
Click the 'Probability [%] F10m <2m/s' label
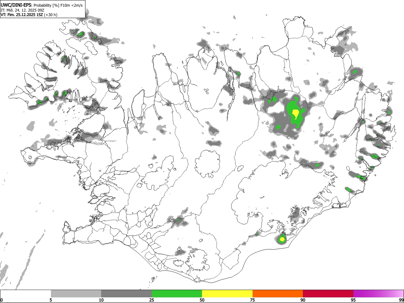[58, 5]
